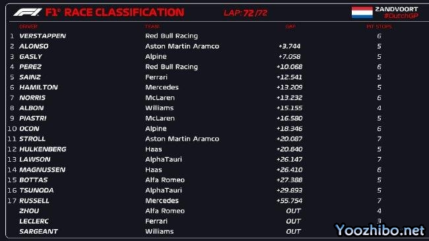Viewport: 429px width, 241px height.
Task: Click the PIASTRI driver name
Action: 32,118
